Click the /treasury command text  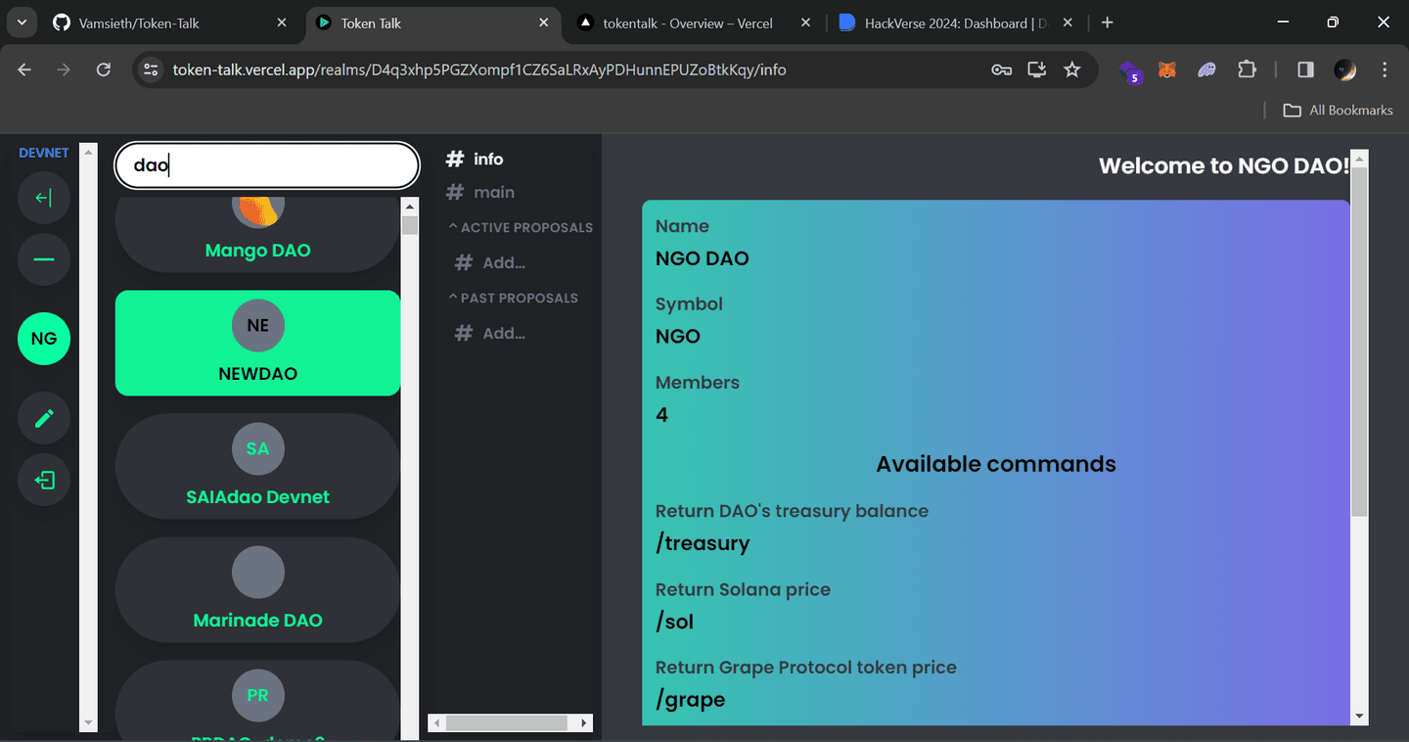703,543
